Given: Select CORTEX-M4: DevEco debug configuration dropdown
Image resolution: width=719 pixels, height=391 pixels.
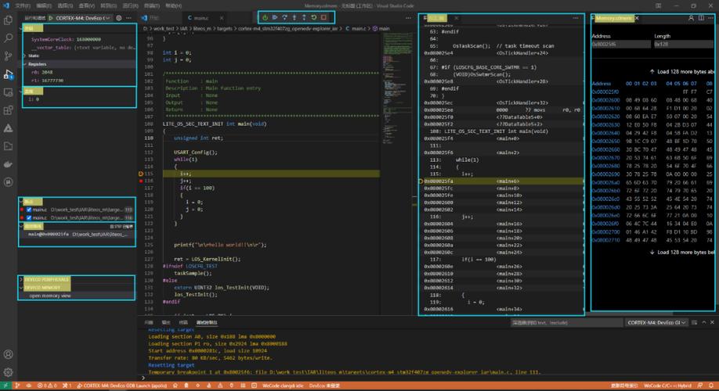Looking at the screenshot, I should tap(83, 18).
